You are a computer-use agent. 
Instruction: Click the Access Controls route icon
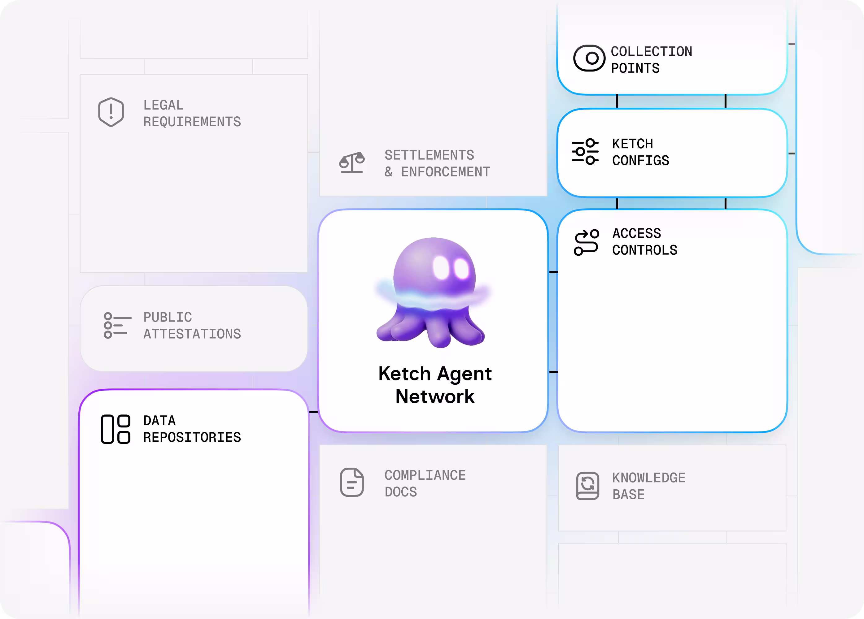[x=587, y=242]
